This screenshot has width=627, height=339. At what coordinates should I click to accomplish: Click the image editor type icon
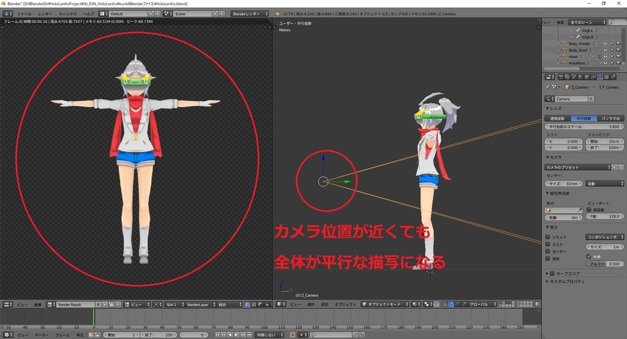8,304
